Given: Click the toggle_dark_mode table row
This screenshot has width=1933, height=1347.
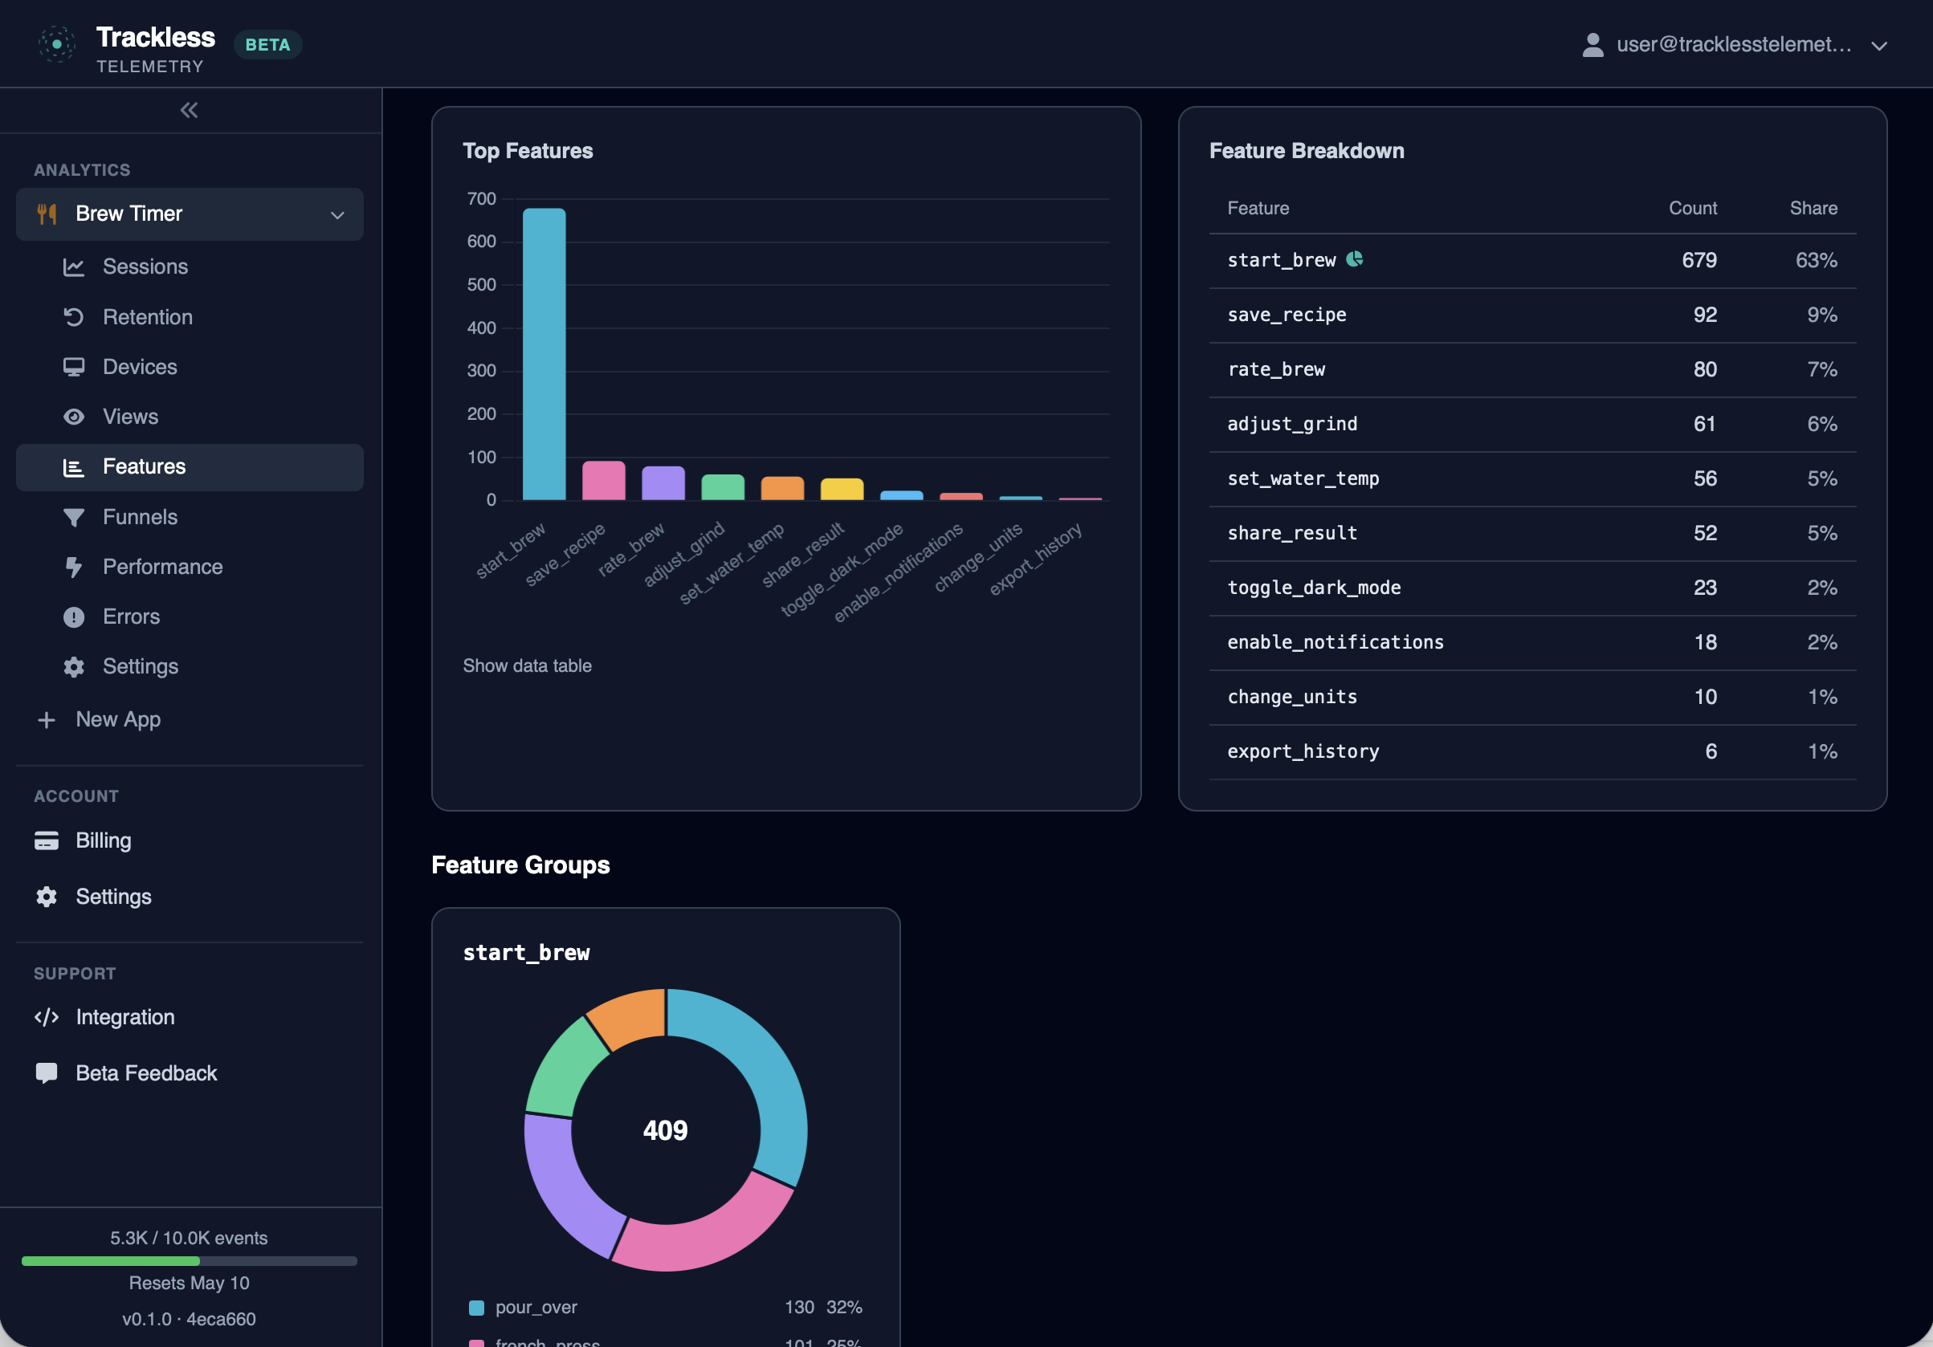Looking at the screenshot, I should tap(1532, 588).
